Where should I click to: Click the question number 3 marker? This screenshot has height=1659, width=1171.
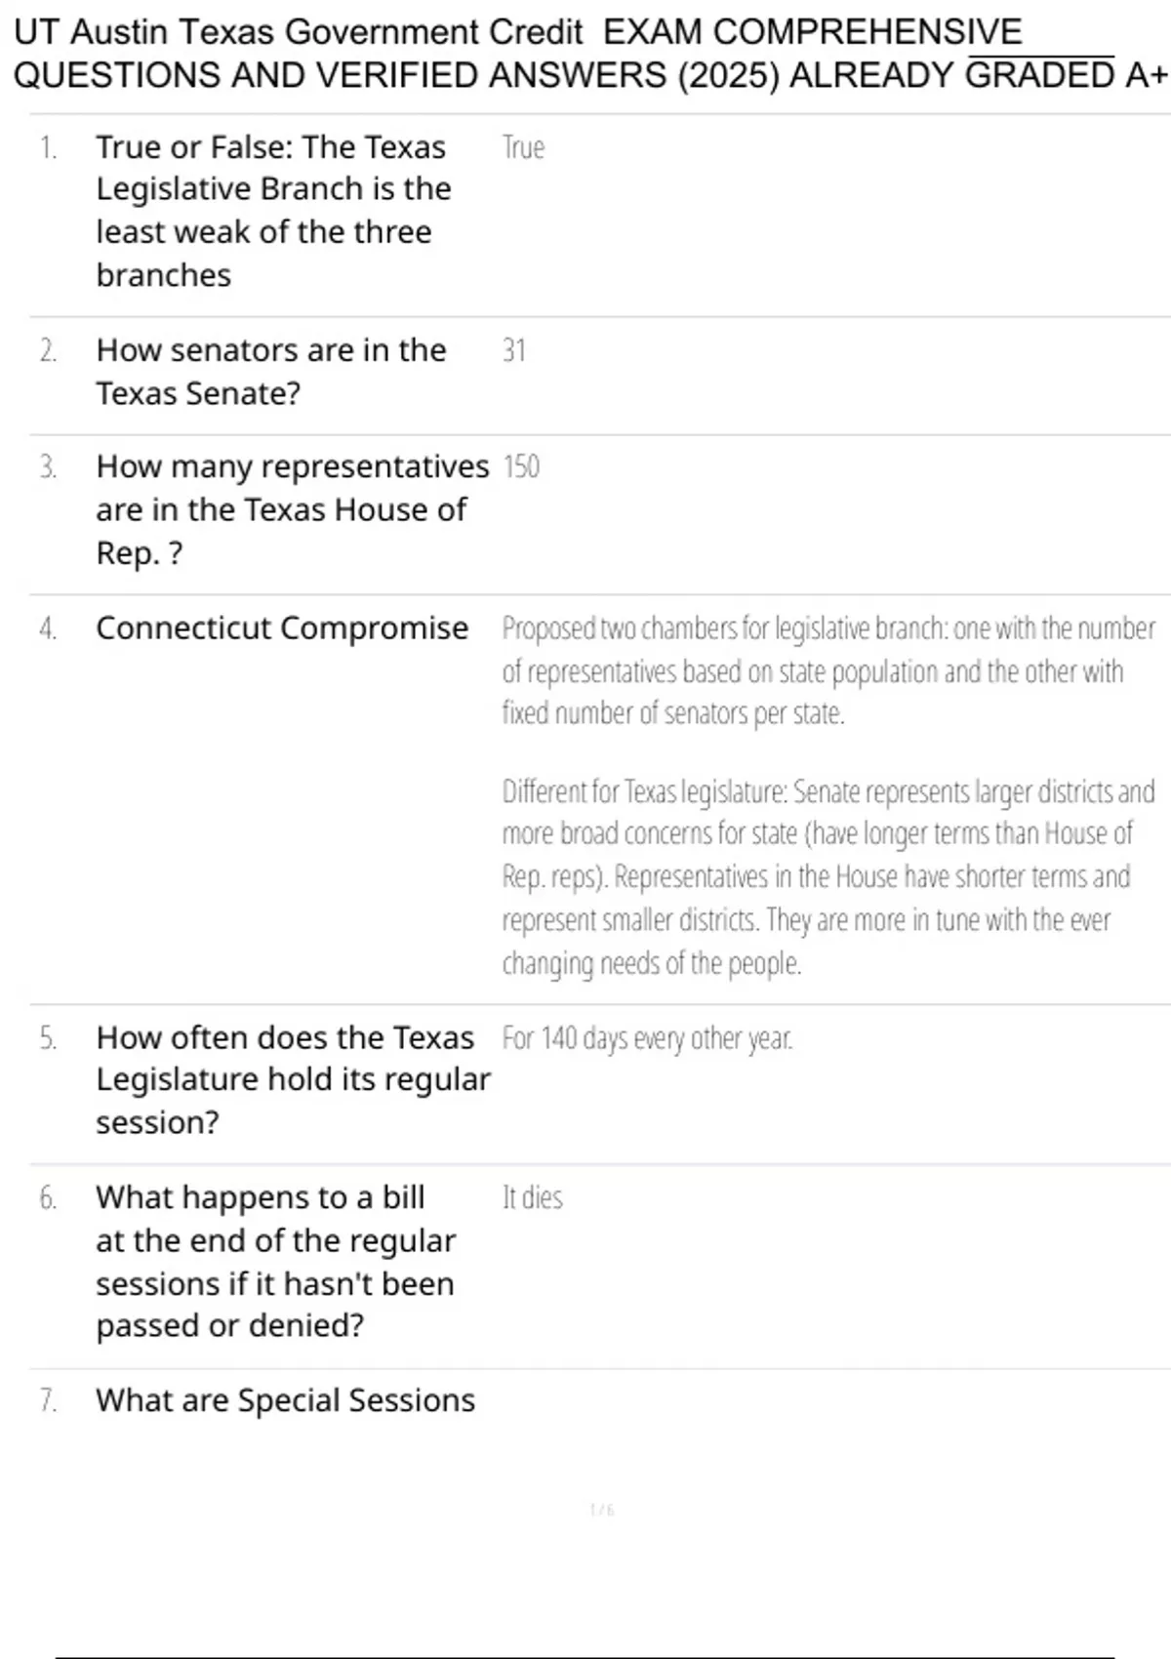(48, 467)
